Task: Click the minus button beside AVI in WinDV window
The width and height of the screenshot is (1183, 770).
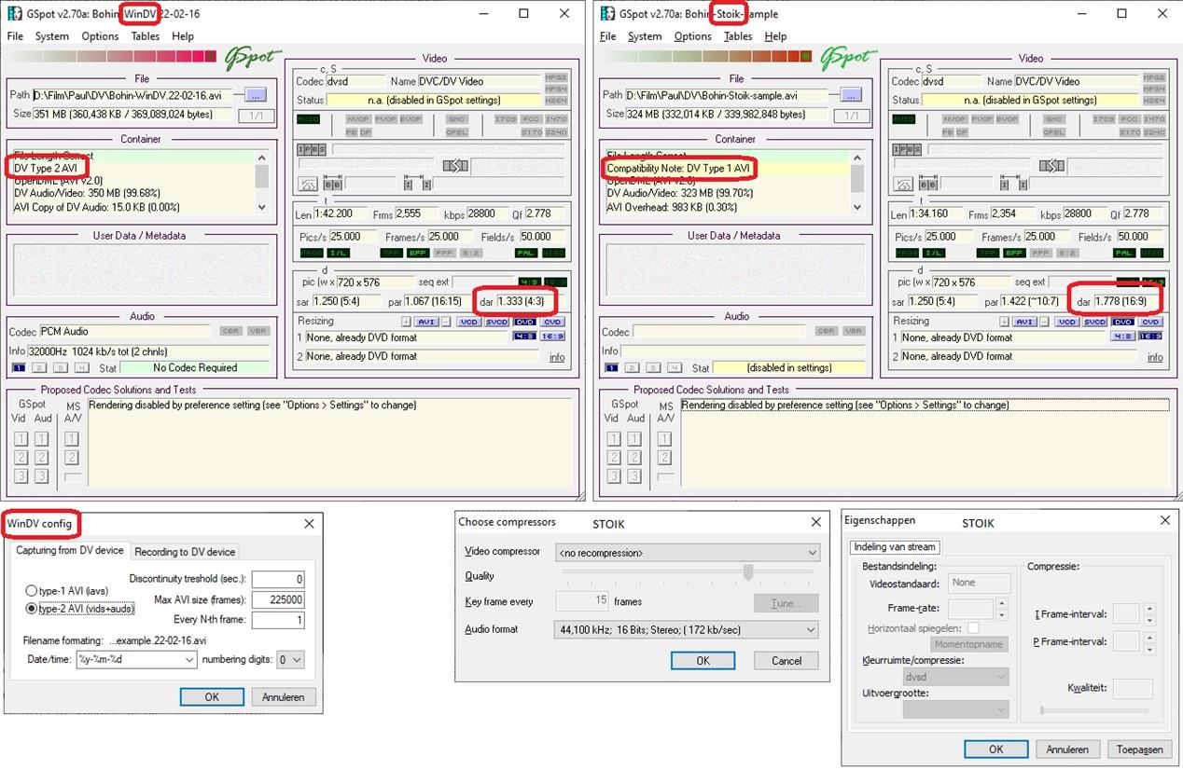Action: click(447, 322)
